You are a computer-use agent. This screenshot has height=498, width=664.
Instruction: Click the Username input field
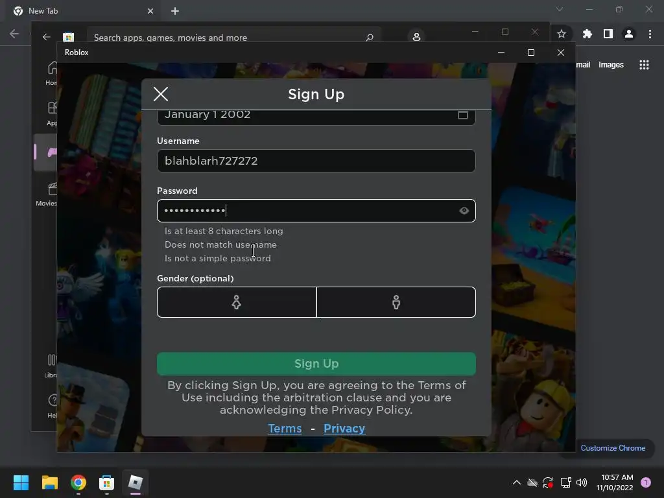point(316,161)
